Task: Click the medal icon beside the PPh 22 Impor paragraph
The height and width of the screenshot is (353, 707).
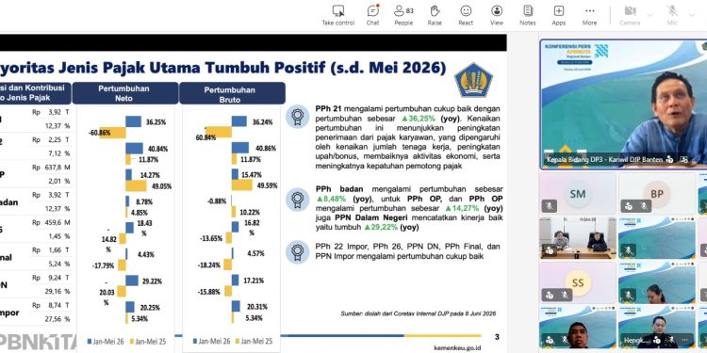Action: pos(297,252)
